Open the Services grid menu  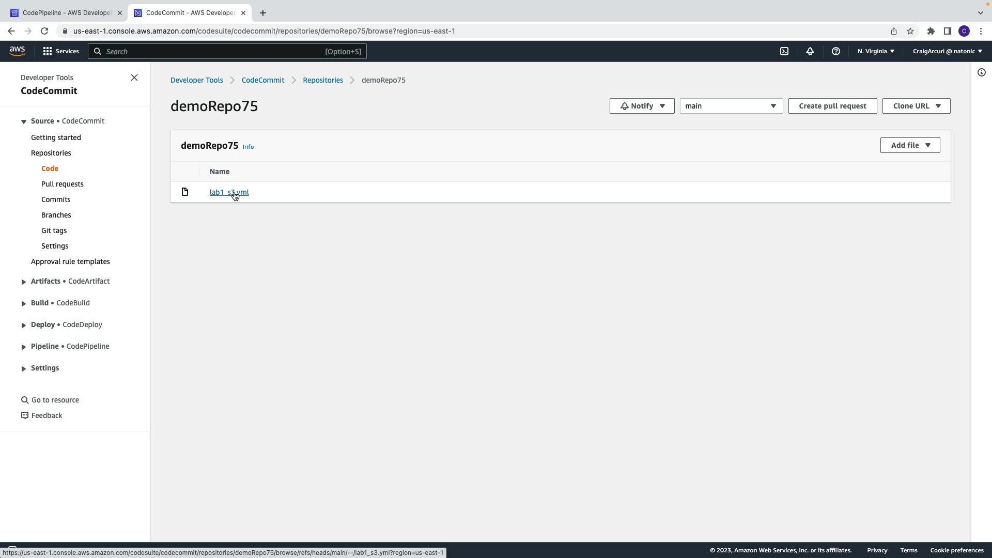(60, 51)
